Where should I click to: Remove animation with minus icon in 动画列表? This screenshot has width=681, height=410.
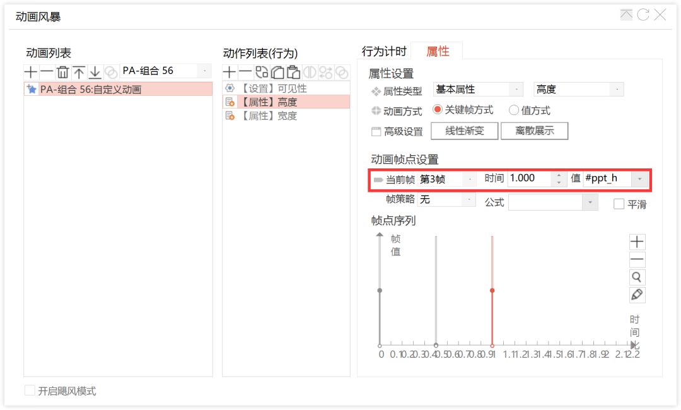tap(47, 72)
